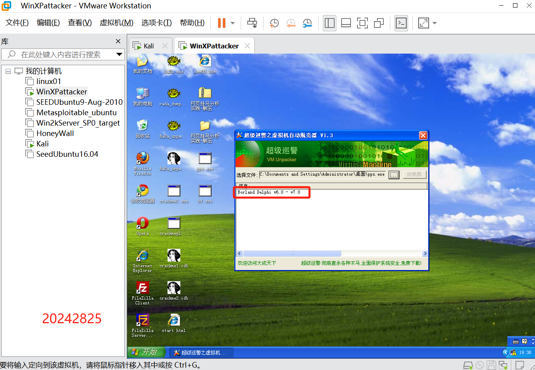
Task: Click the 我的电脑 desktop icon
Action: tap(142, 96)
